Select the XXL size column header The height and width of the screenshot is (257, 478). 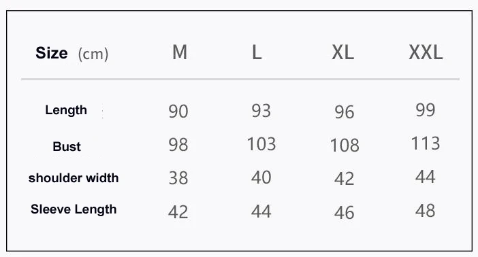coord(426,52)
